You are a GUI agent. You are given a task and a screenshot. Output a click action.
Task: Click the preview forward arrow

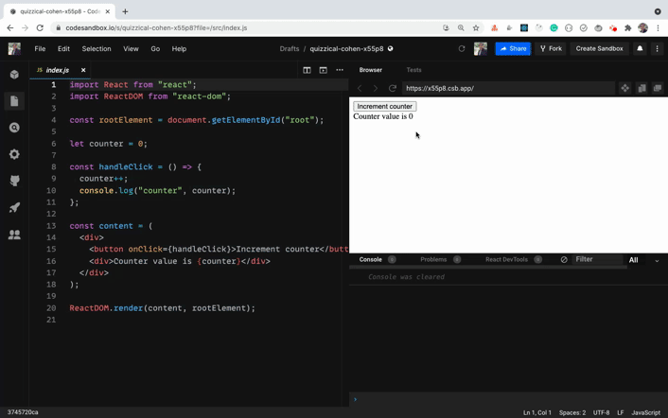point(376,88)
